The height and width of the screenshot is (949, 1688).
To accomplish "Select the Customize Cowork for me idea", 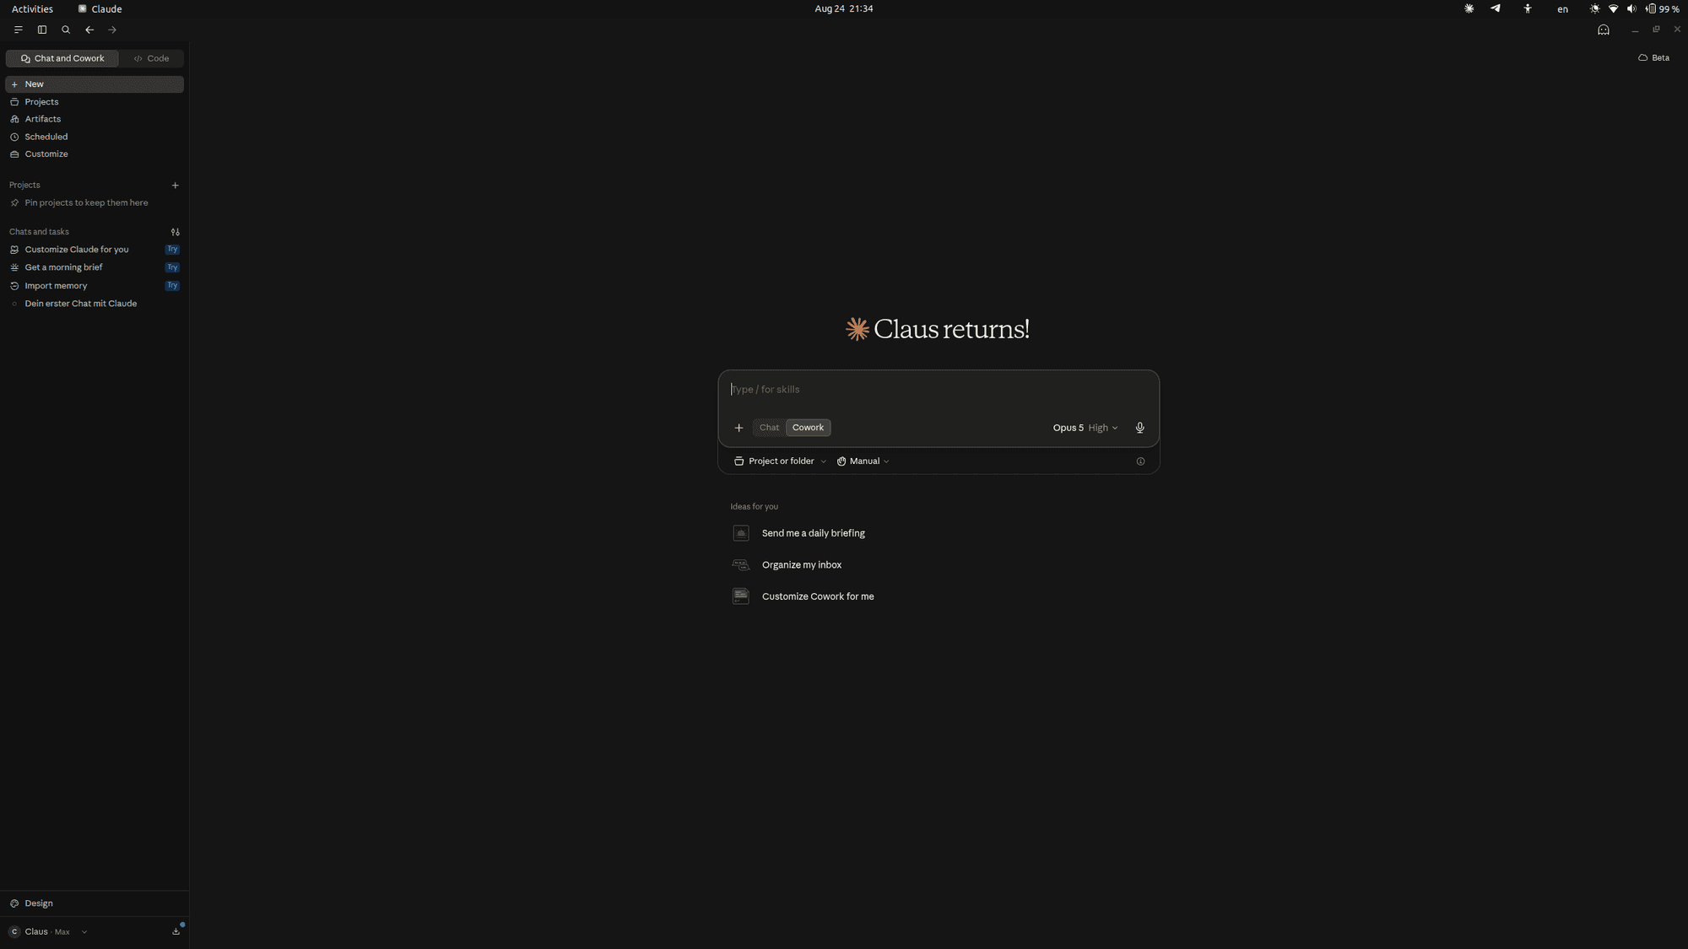I will [818, 596].
